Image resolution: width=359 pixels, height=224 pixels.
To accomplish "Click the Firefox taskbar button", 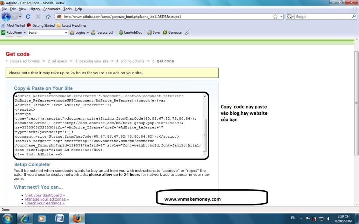I will click(x=77, y=218).
